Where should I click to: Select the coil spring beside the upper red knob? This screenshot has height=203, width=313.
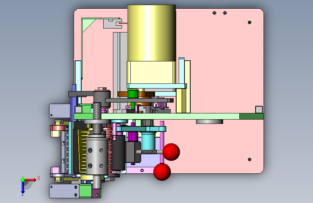[149, 152]
